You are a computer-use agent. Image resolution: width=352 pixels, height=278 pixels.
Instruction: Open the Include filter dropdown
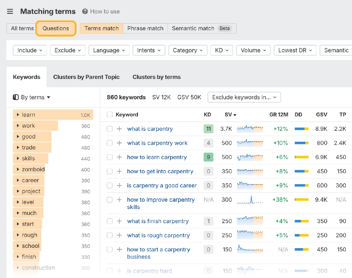pos(30,50)
